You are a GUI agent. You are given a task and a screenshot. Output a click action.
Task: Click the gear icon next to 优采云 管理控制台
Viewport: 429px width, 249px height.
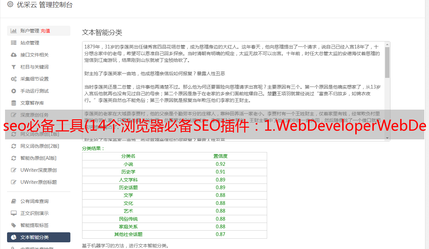pyautogui.click(x=10, y=4)
